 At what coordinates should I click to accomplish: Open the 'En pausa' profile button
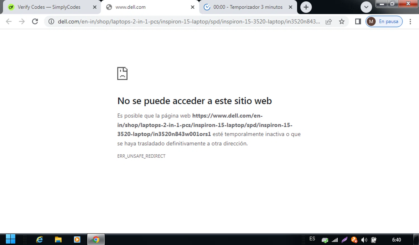click(384, 21)
